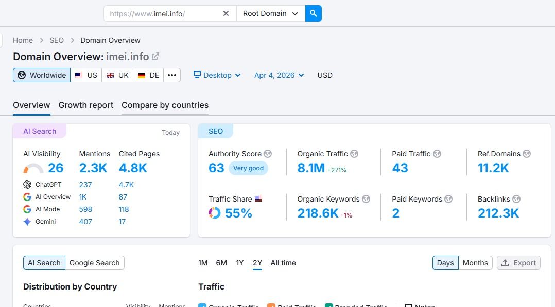Image resolution: width=555 pixels, height=307 pixels.
Task: Select the Worldwide region filter
Action: 42,75
